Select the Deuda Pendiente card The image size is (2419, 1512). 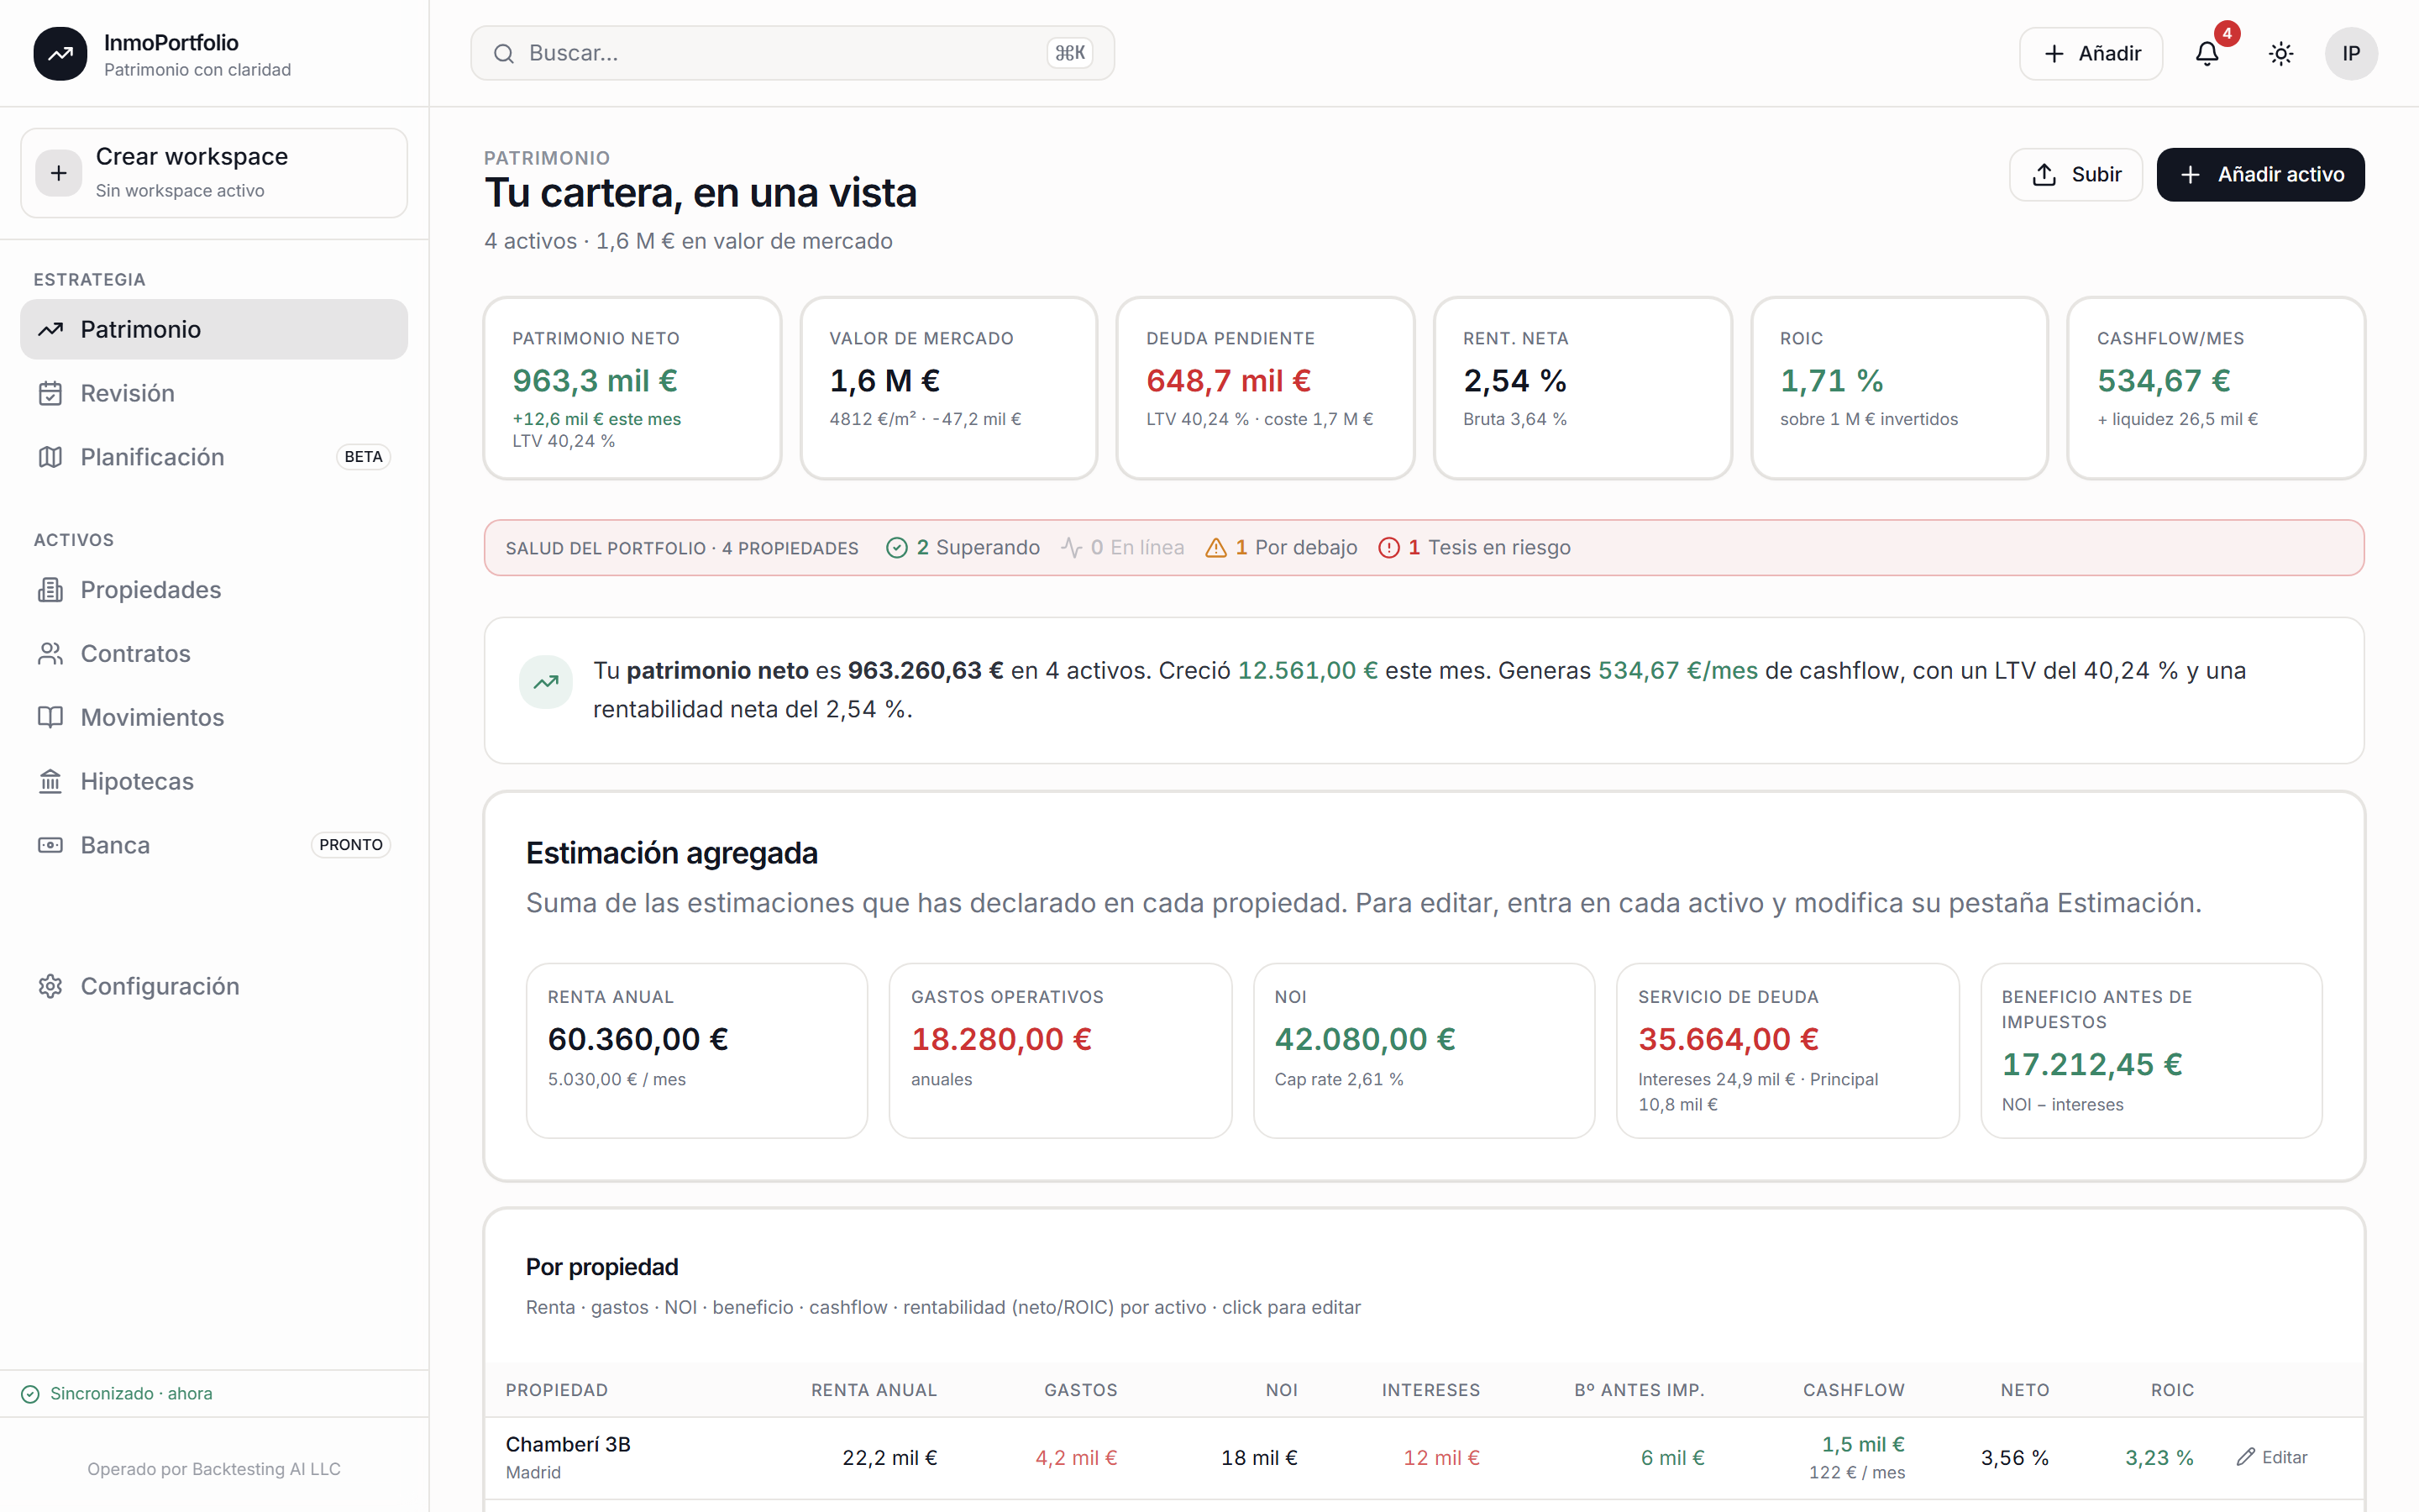pos(1266,388)
